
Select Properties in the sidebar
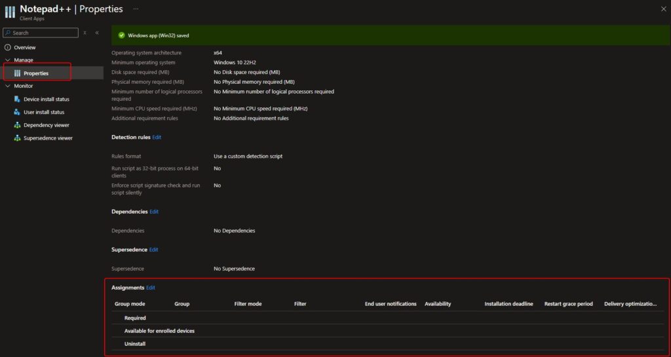36,73
